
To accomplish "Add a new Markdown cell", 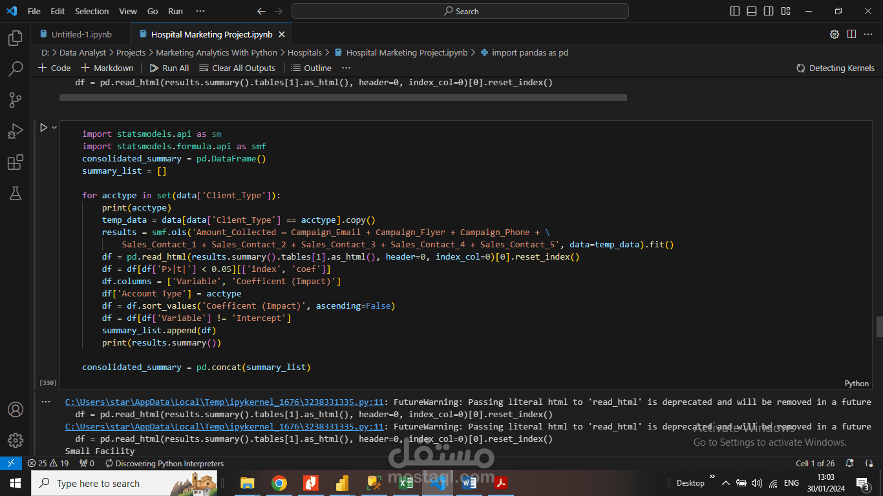I will coord(107,68).
